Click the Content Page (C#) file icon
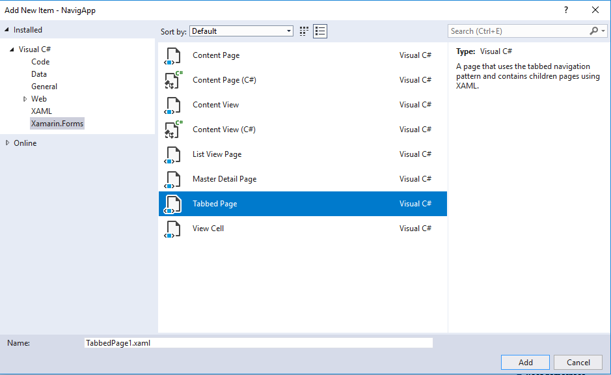This screenshot has width=611, height=375. [x=172, y=81]
